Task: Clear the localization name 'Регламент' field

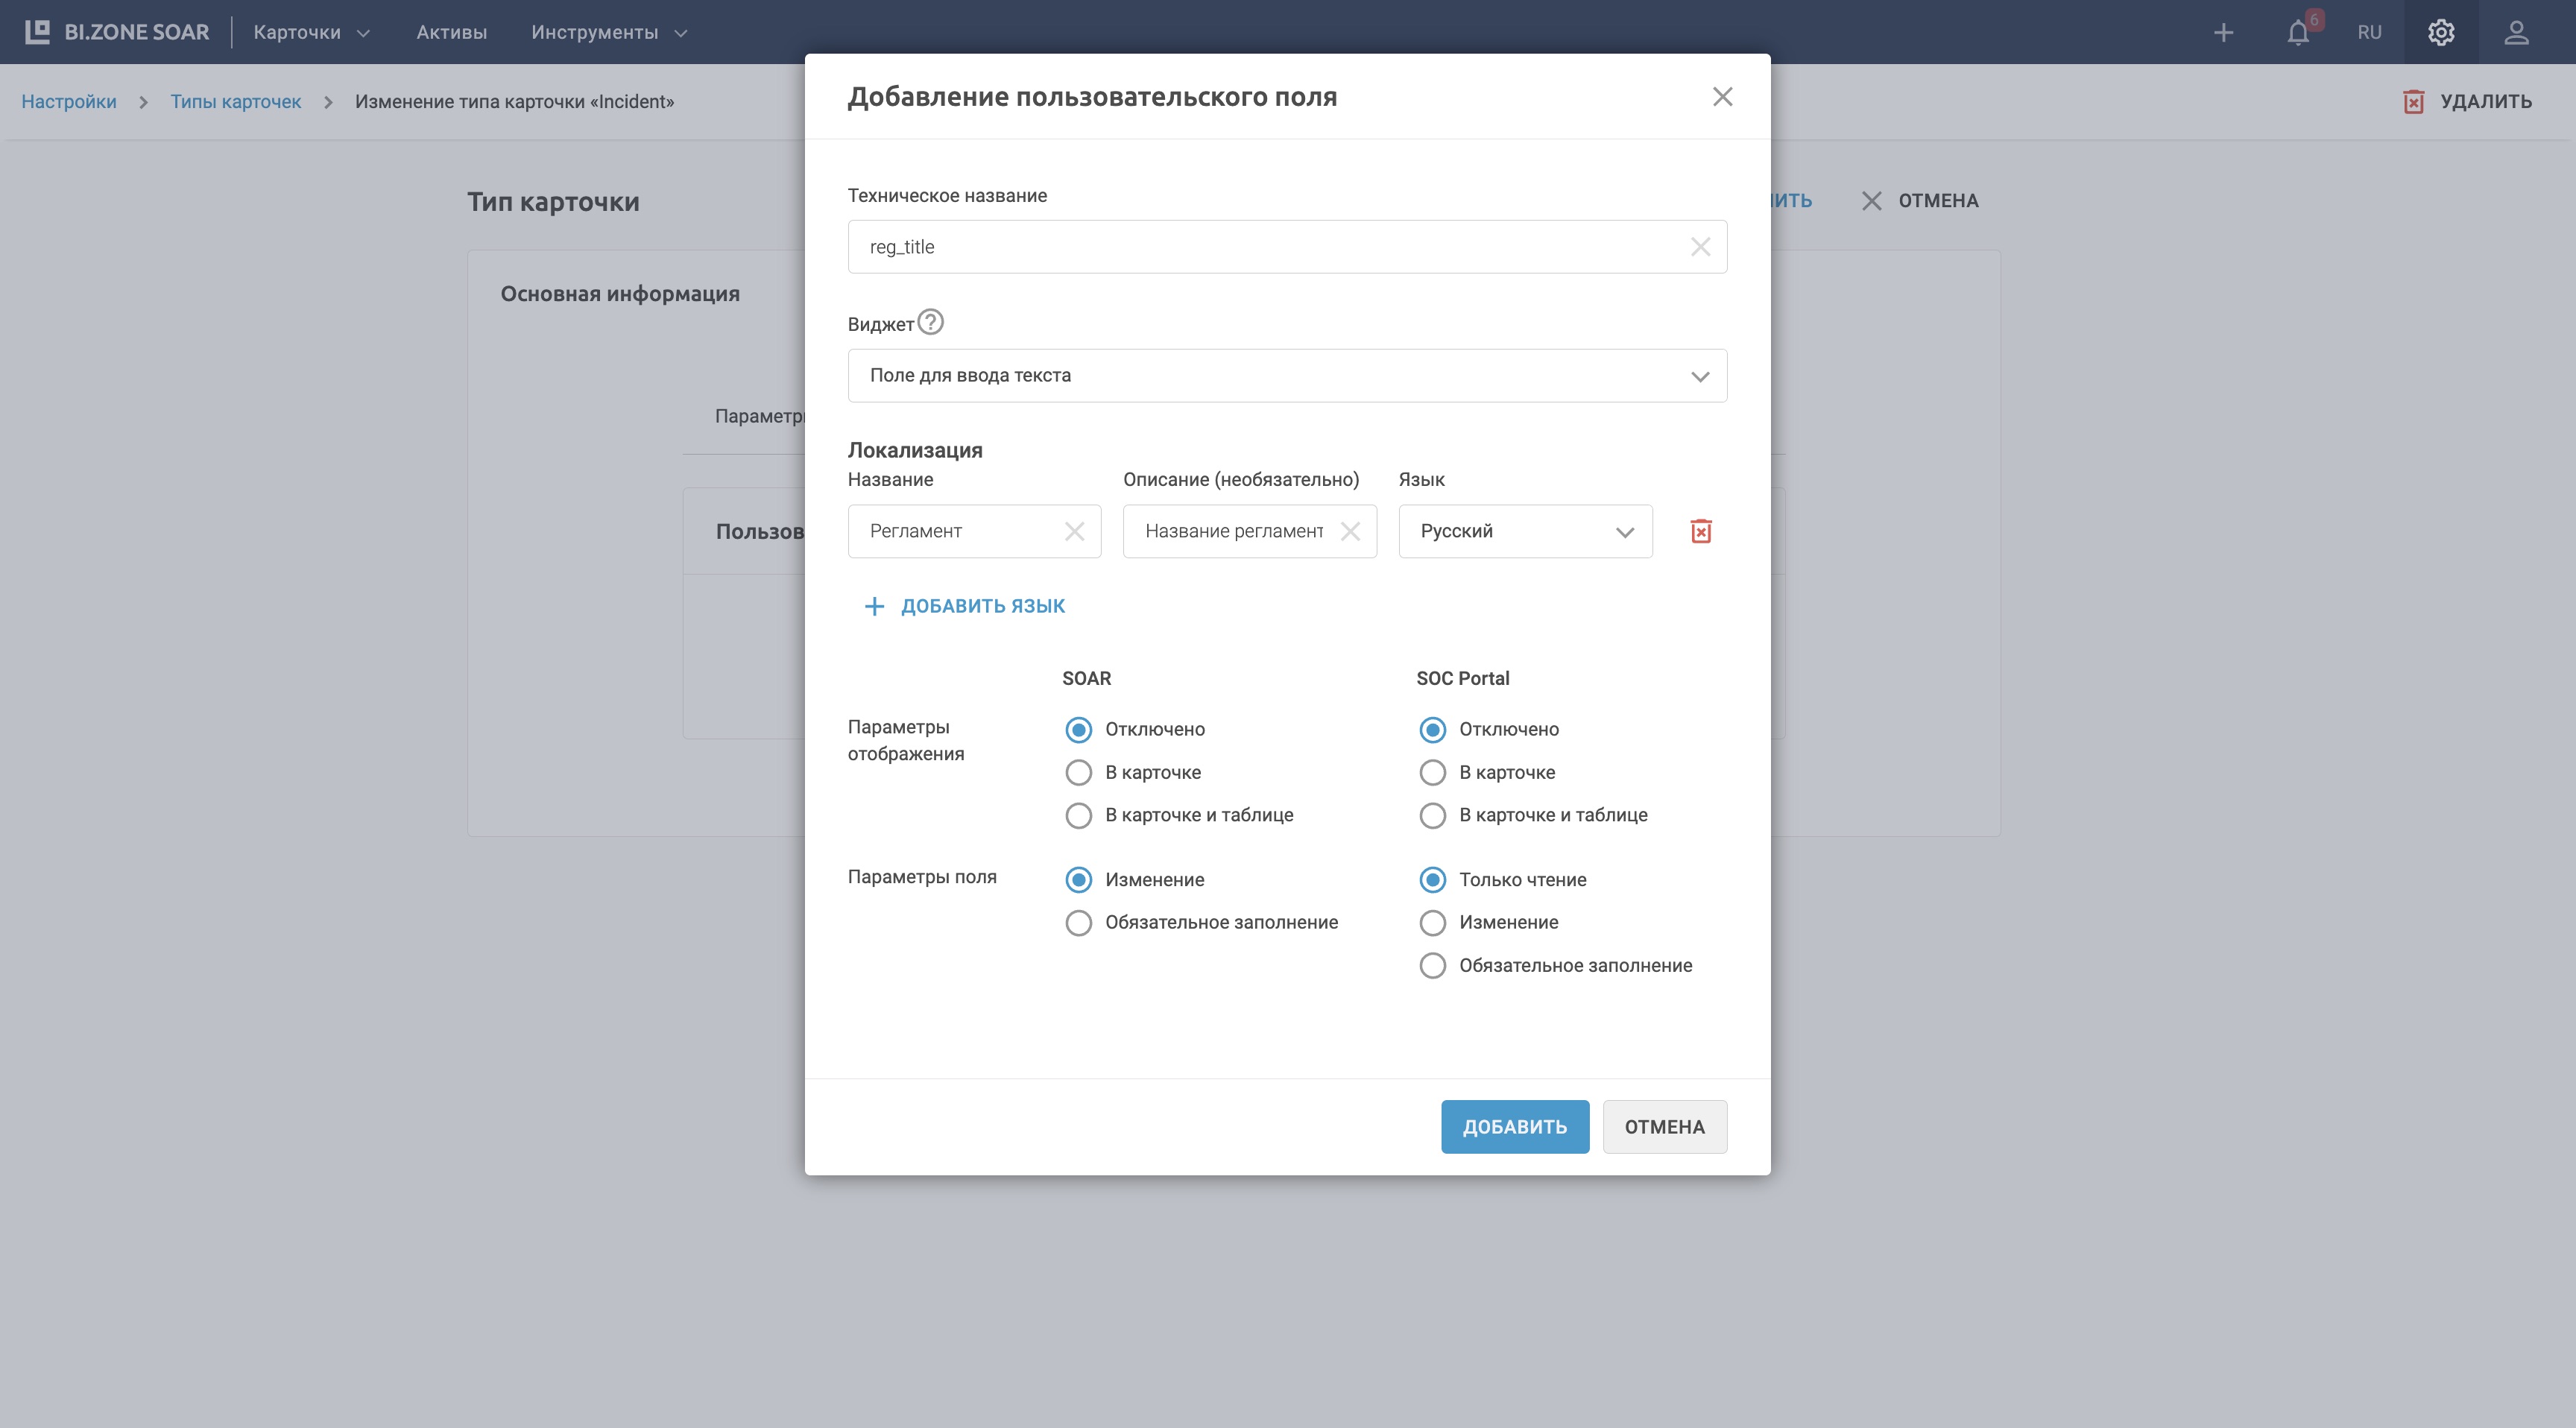Action: click(1074, 531)
